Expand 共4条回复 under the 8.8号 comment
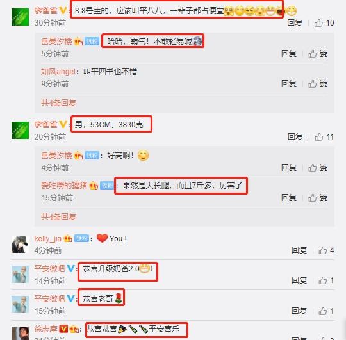Viewport: 346px width, 340px height. 59,103
